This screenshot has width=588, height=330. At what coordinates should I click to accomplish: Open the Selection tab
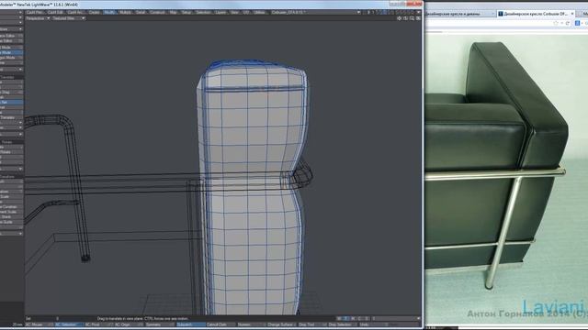pos(204,12)
